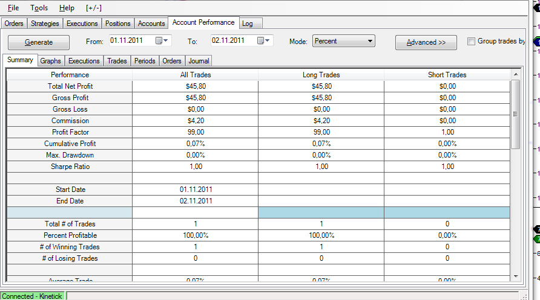Switch to the main Executions tab
The image size is (540, 300).
[82, 24]
